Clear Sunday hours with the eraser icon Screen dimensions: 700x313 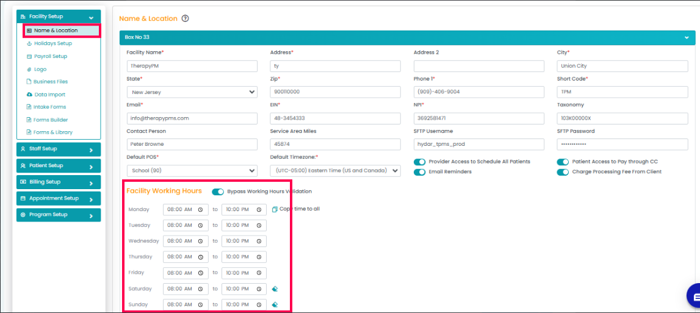[x=275, y=304]
